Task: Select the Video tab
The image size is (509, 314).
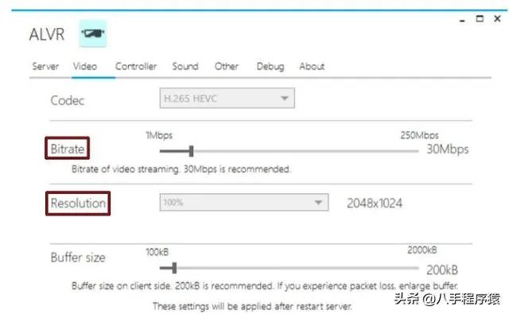Action: (x=85, y=67)
